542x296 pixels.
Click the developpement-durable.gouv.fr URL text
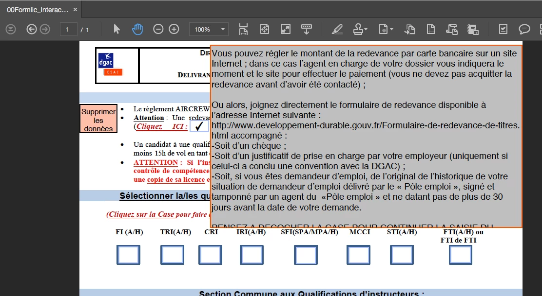pos(366,125)
